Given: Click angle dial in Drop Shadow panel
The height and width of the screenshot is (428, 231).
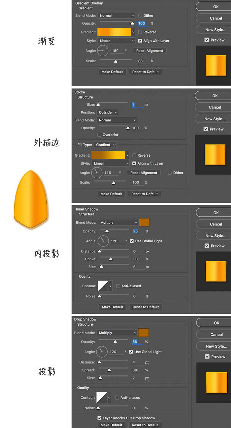Looking at the screenshot, I should pos(102,352).
